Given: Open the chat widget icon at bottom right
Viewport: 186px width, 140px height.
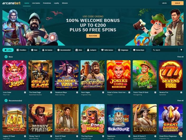Looking at the screenshot, I should pyautogui.click(x=180, y=134).
